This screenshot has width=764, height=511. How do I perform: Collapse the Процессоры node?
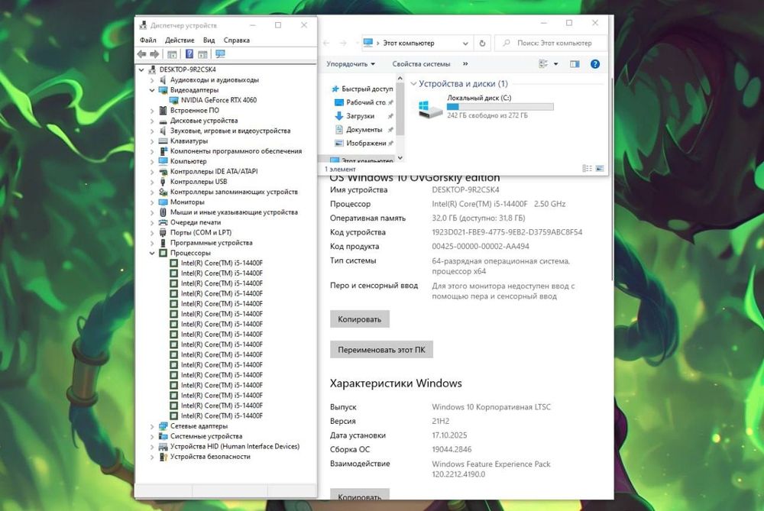pyautogui.click(x=152, y=253)
